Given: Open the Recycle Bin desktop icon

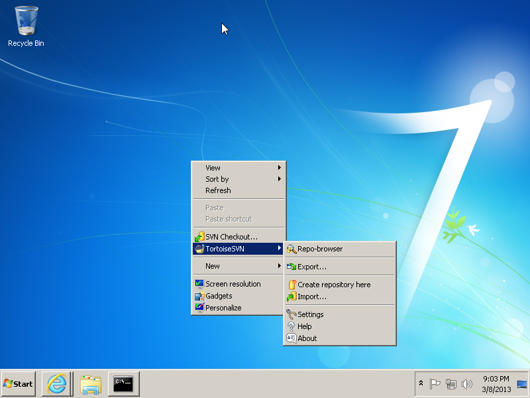Looking at the screenshot, I should point(26,27).
